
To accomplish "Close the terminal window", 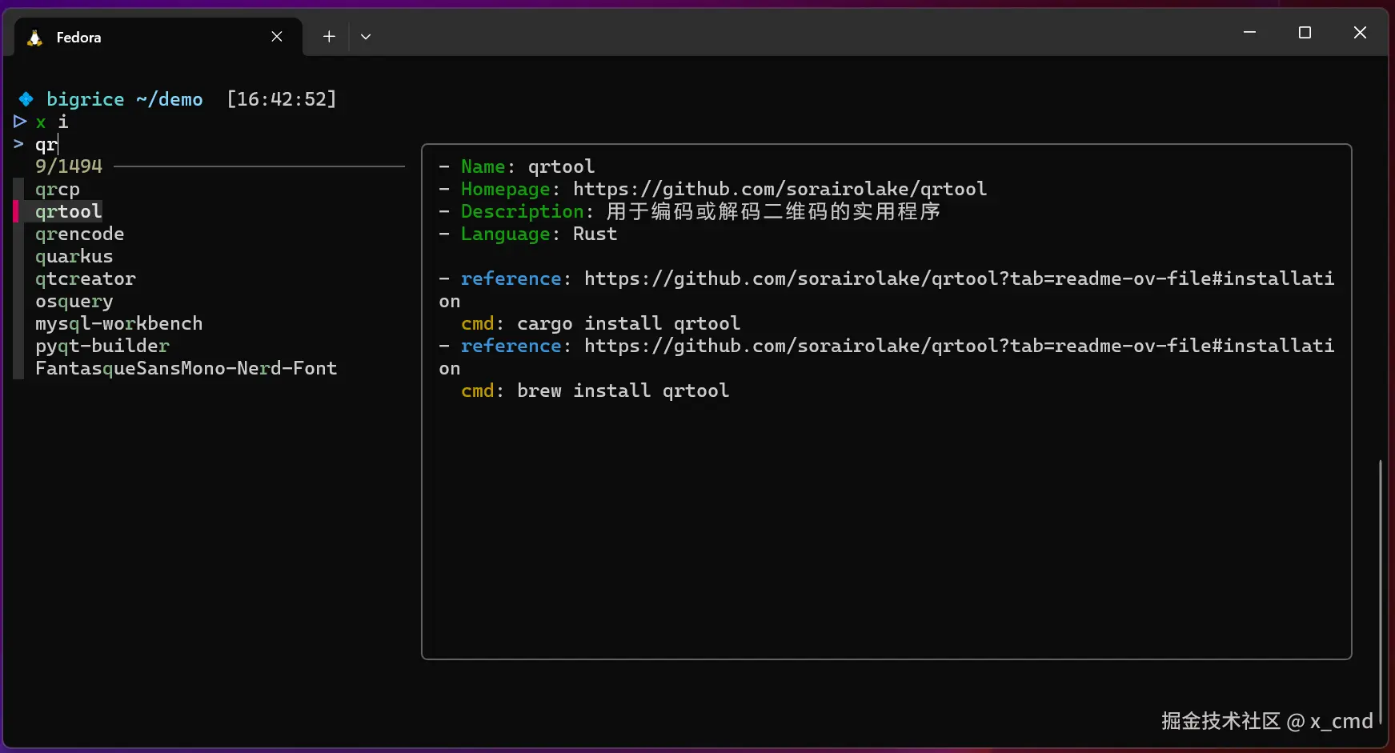I will [x=1360, y=32].
